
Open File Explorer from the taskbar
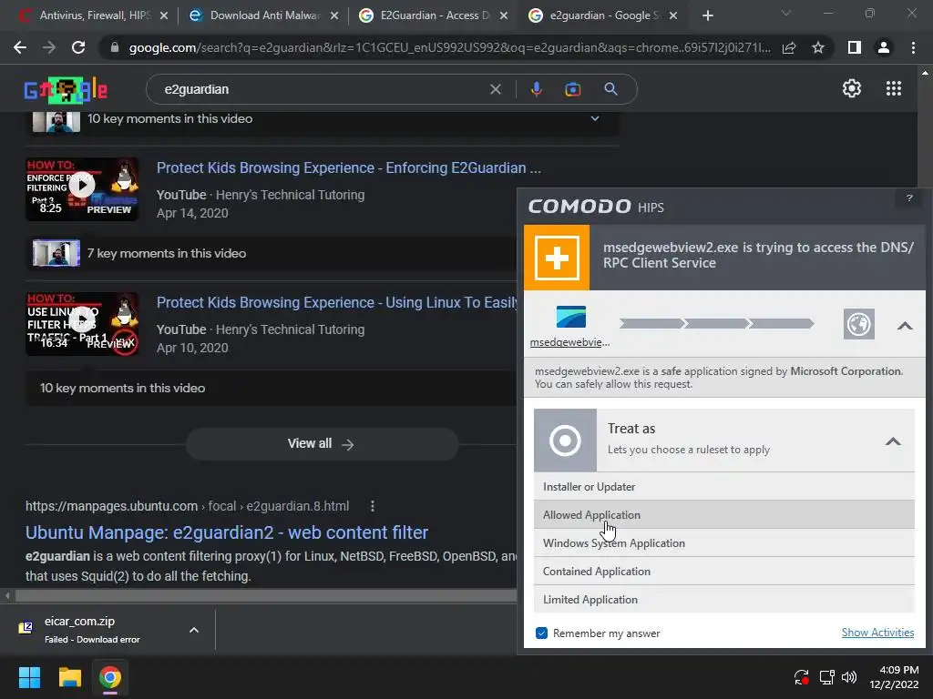(69, 677)
